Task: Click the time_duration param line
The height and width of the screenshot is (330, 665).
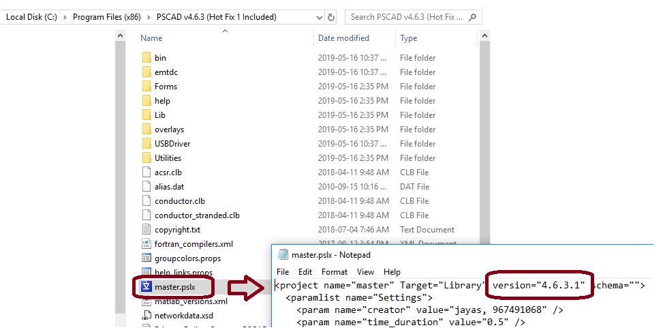Action: coord(411,322)
